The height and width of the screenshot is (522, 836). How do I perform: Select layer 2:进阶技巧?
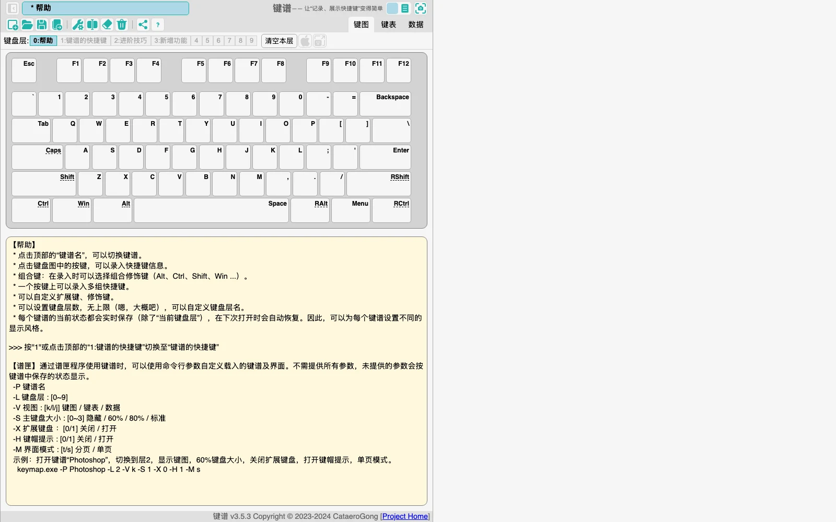click(131, 41)
